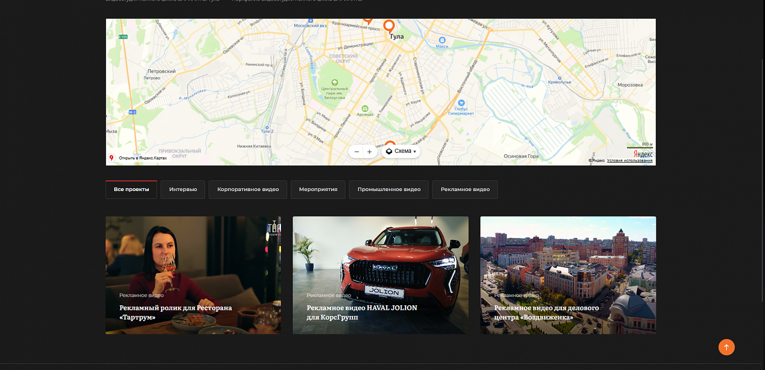Open Условия использования terms link

tap(629, 161)
